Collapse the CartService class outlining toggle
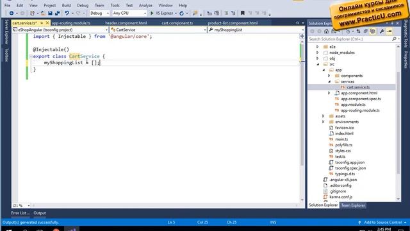 (31, 56)
